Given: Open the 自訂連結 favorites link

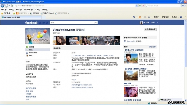Looking at the screenshot, I should (35, 13).
